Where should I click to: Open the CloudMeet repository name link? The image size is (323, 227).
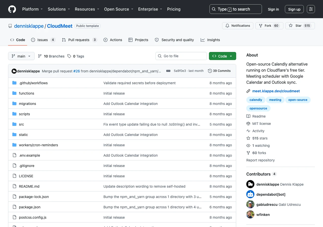tap(60, 26)
